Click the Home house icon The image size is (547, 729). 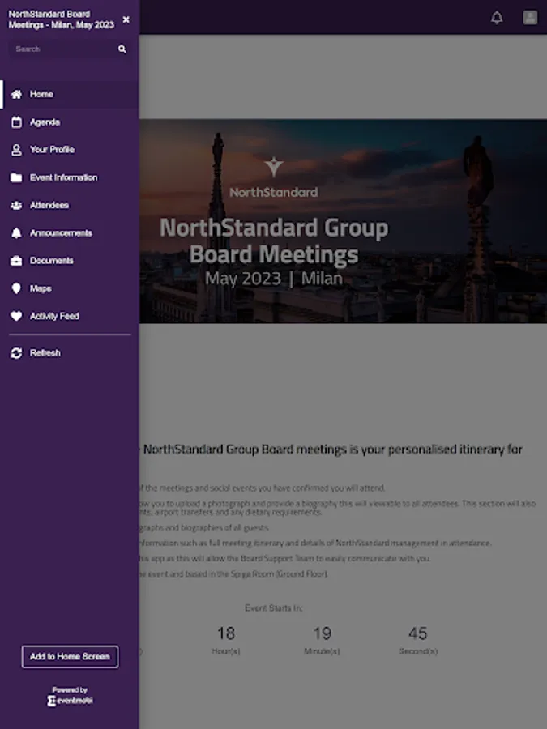click(16, 95)
